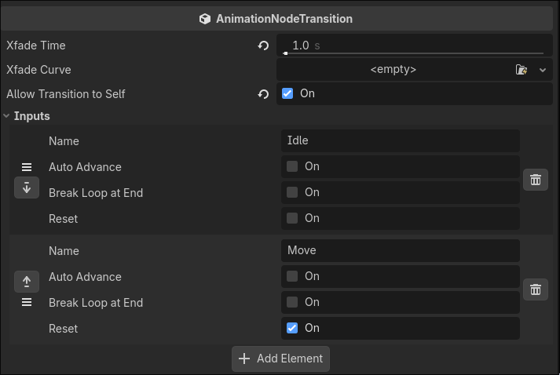The width and height of the screenshot is (560, 375).
Task: Click the empty Xfade Curve resource slot
Action: point(393,70)
